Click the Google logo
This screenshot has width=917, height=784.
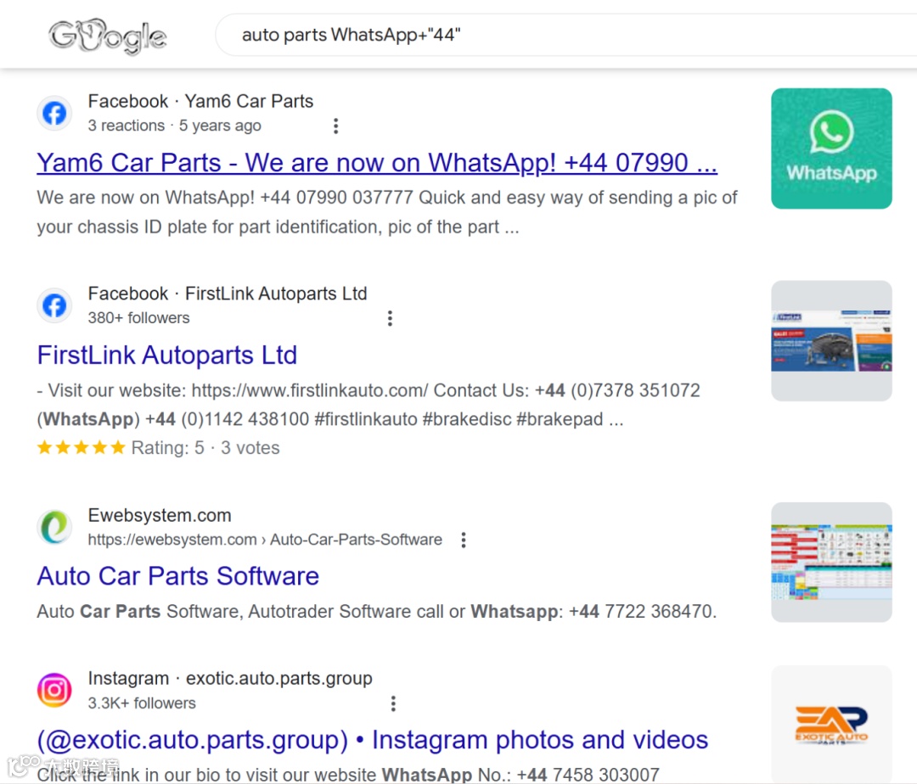pyautogui.click(x=108, y=36)
